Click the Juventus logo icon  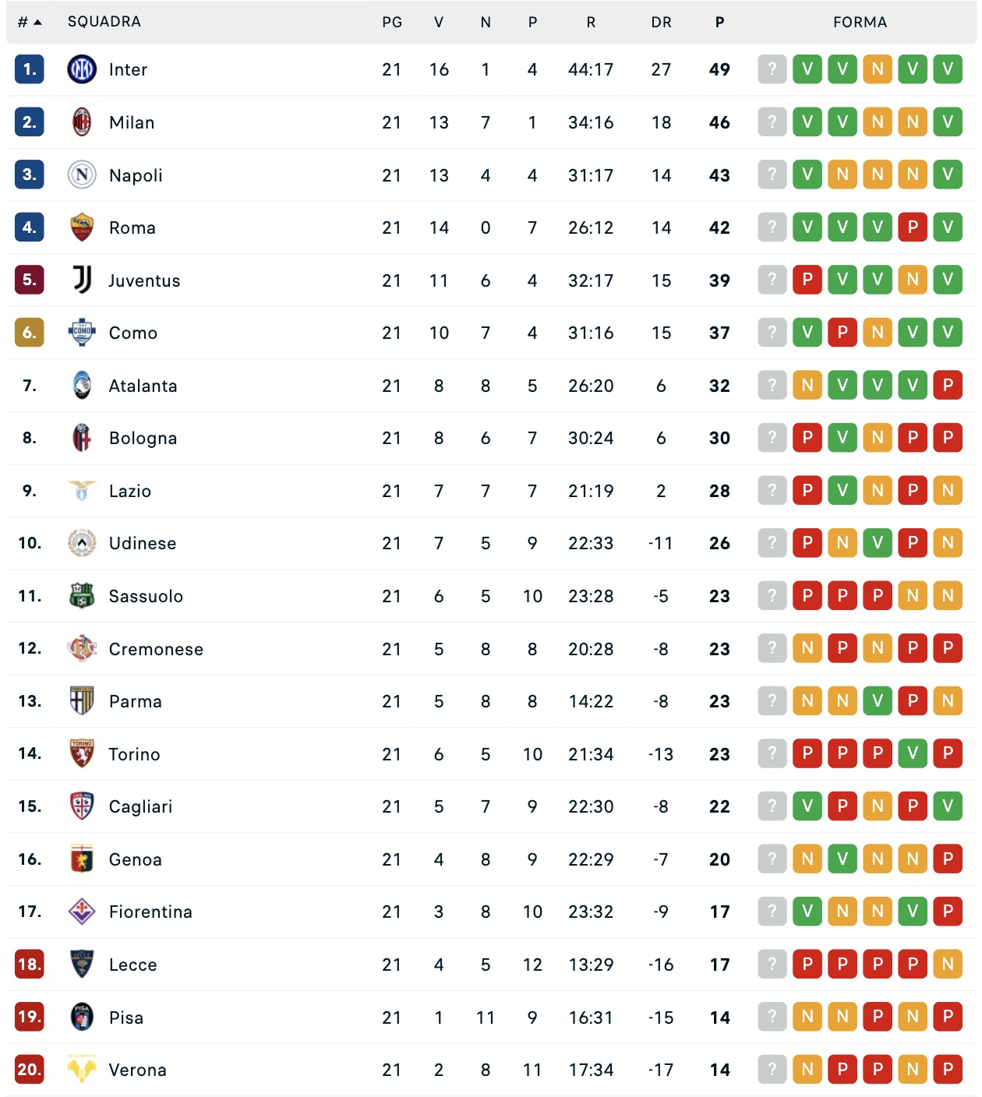pyautogui.click(x=82, y=280)
